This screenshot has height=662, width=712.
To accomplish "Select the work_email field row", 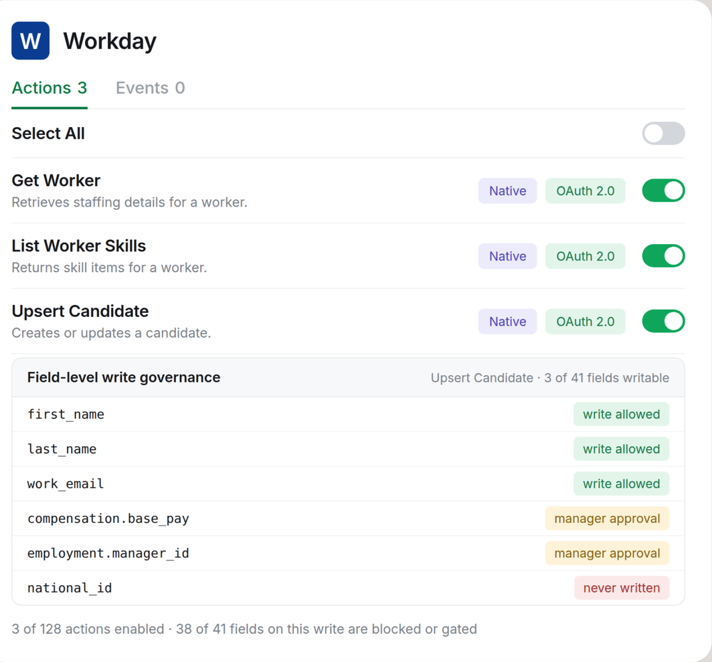I will coord(348,483).
